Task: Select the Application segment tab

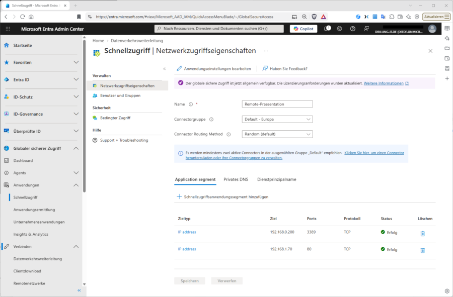Action: pyautogui.click(x=195, y=179)
